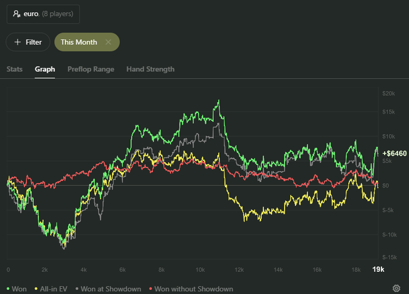Click the red Won without Showdown dot
The image size is (409, 294).
(150, 289)
